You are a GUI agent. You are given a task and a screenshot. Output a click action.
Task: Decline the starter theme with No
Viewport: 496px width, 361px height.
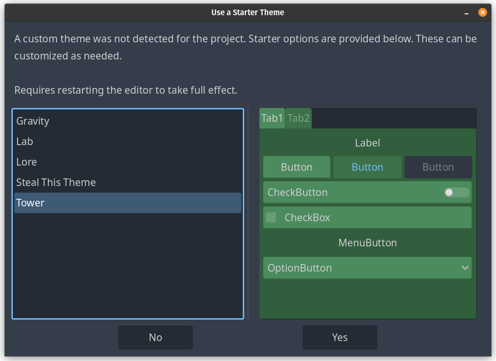pyautogui.click(x=155, y=338)
